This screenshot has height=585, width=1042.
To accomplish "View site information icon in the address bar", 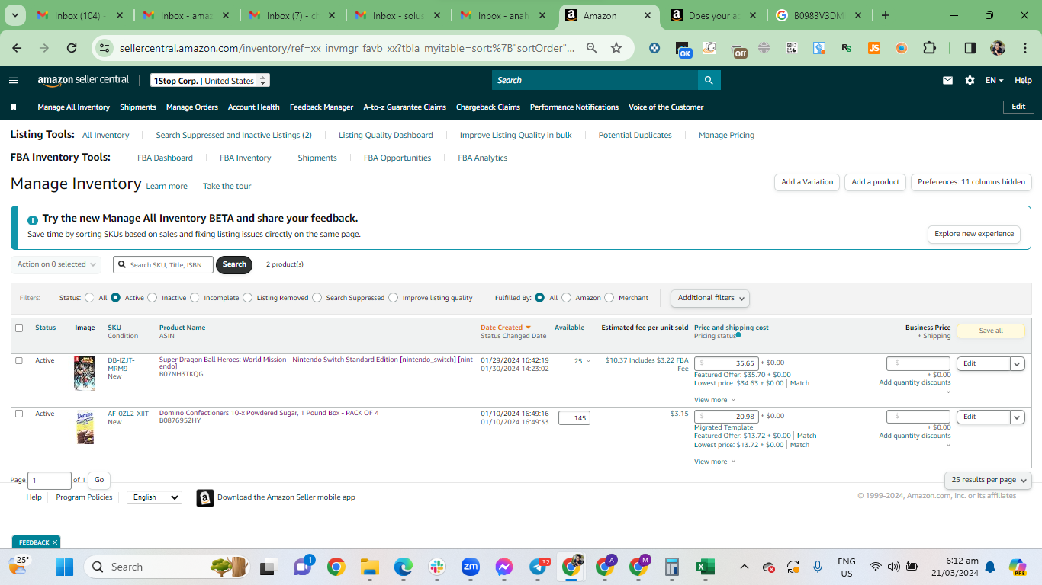I will coord(105,48).
